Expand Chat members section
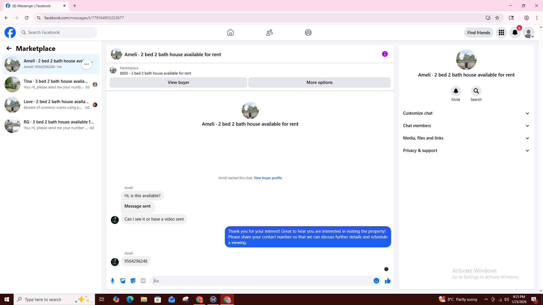 coord(466,126)
